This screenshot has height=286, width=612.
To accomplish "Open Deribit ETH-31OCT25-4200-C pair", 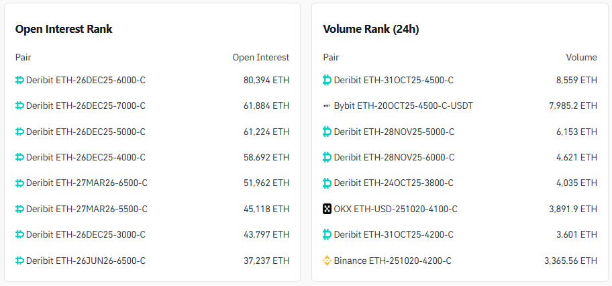I will click(x=393, y=235).
